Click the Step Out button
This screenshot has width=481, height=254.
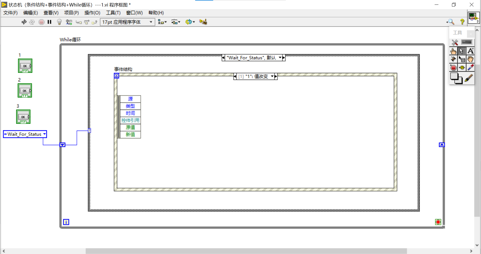coord(94,22)
